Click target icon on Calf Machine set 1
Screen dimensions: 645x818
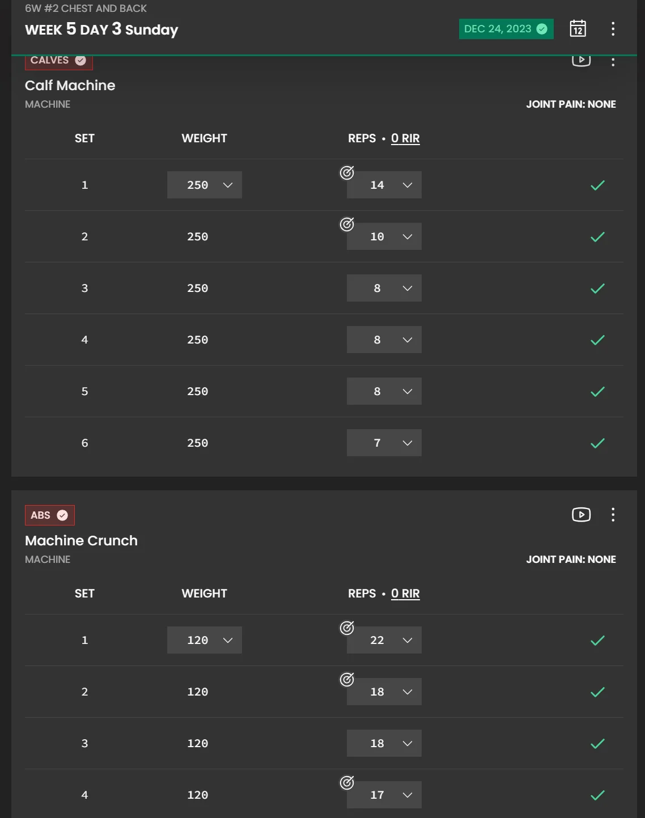coord(347,173)
